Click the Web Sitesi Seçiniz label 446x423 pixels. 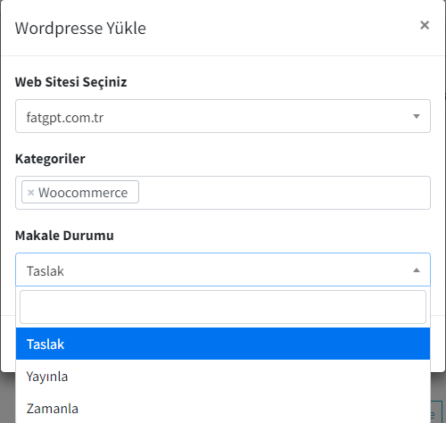[70, 82]
